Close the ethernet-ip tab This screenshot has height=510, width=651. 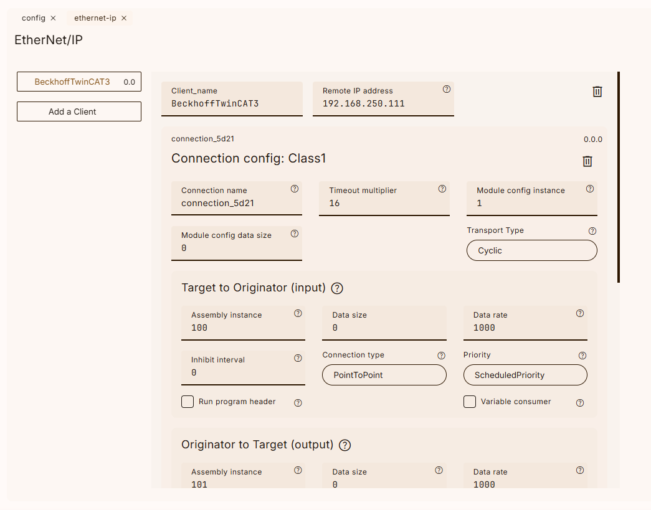[124, 18]
